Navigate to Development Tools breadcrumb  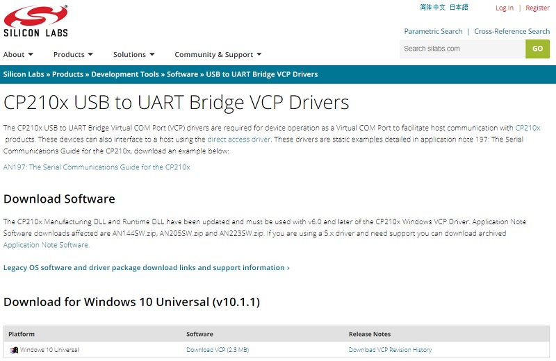(x=125, y=74)
